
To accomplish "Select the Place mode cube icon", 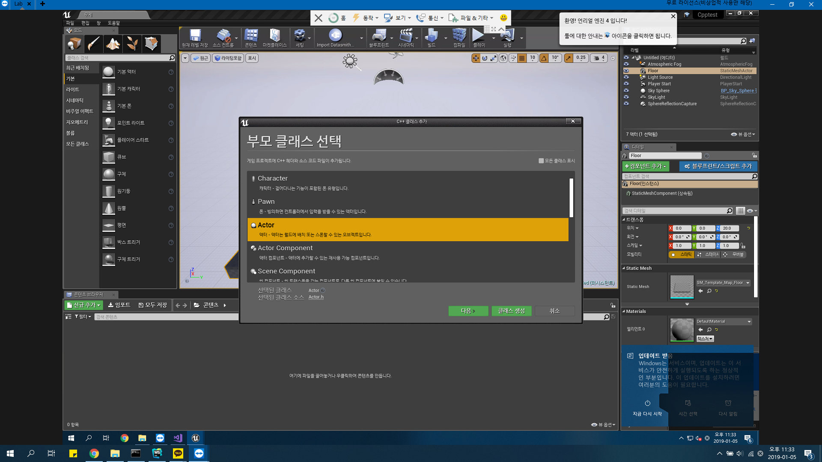I will coord(74,43).
